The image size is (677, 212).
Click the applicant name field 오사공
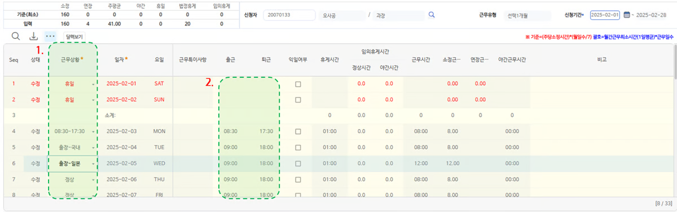pos(342,15)
